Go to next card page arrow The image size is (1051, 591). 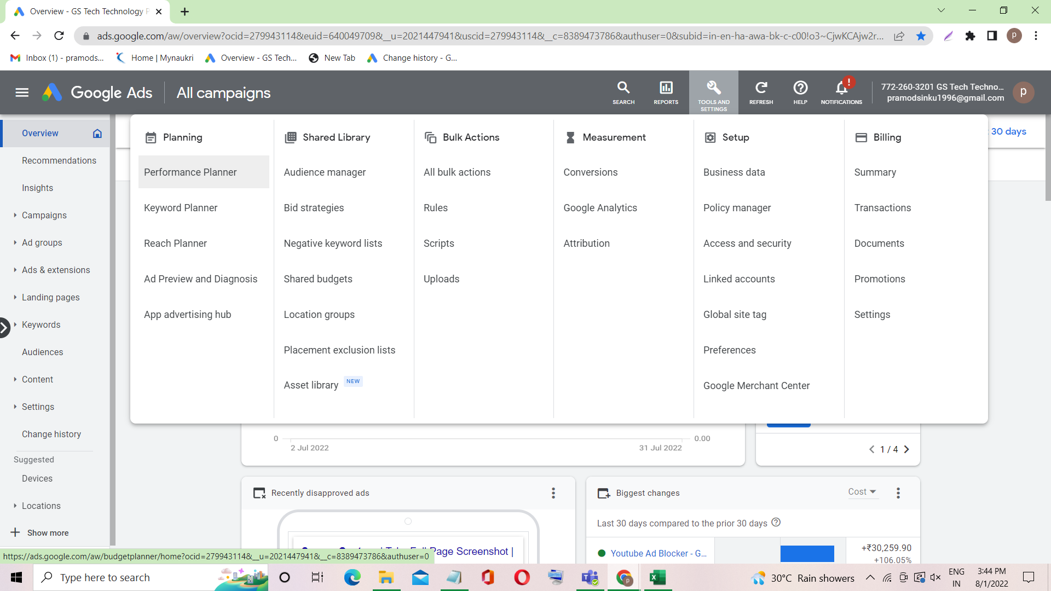[906, 449]
